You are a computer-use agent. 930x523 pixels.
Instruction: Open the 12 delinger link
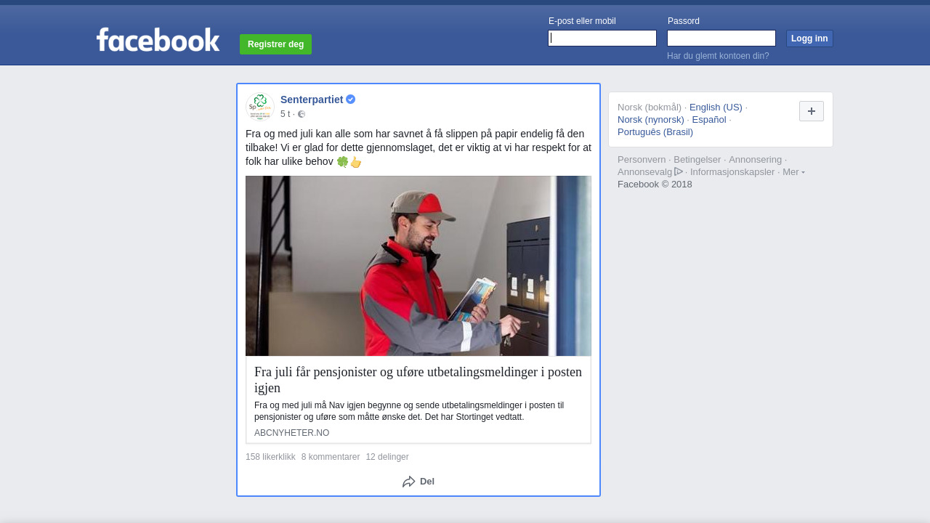point(387,457)
